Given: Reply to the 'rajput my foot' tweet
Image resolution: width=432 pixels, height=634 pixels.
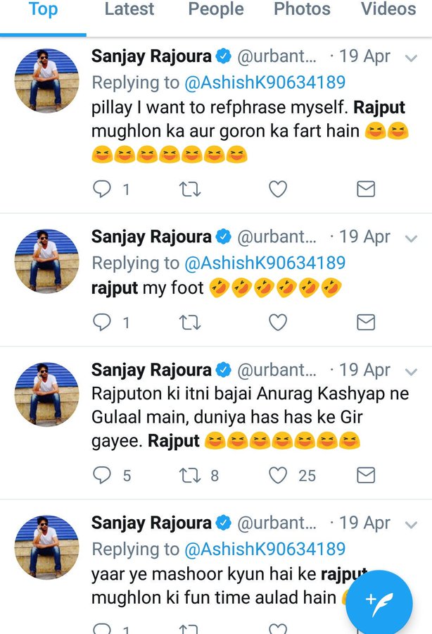Looking at the screenshot, I should [x=103, y=323].
